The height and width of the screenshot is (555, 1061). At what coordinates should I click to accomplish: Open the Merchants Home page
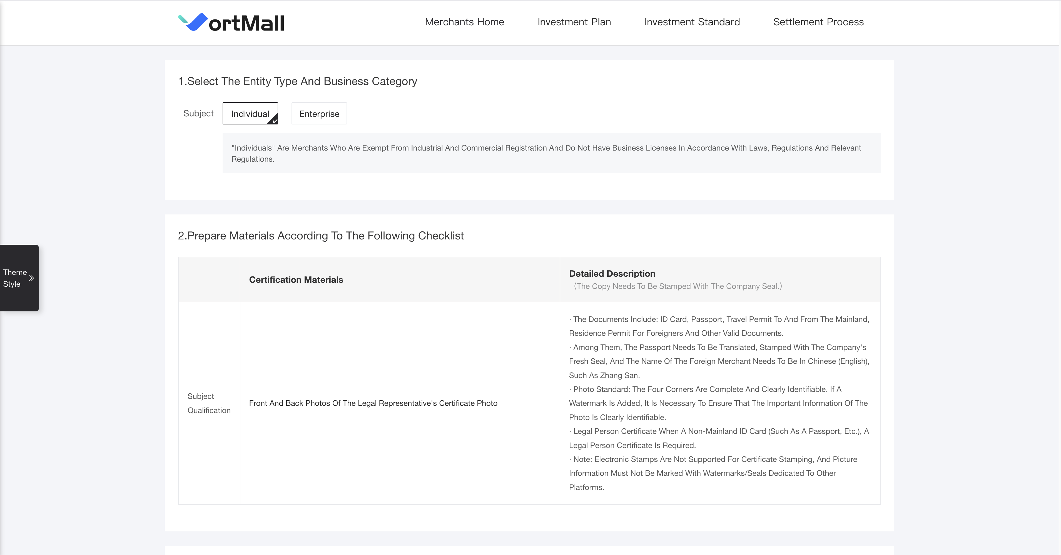pyautogui.click(x=464, y=22)
